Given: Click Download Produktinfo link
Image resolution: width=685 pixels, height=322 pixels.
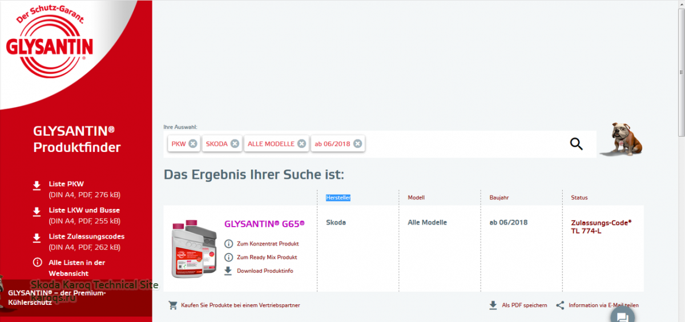Looking at the screenshot, I should (265, 271).
